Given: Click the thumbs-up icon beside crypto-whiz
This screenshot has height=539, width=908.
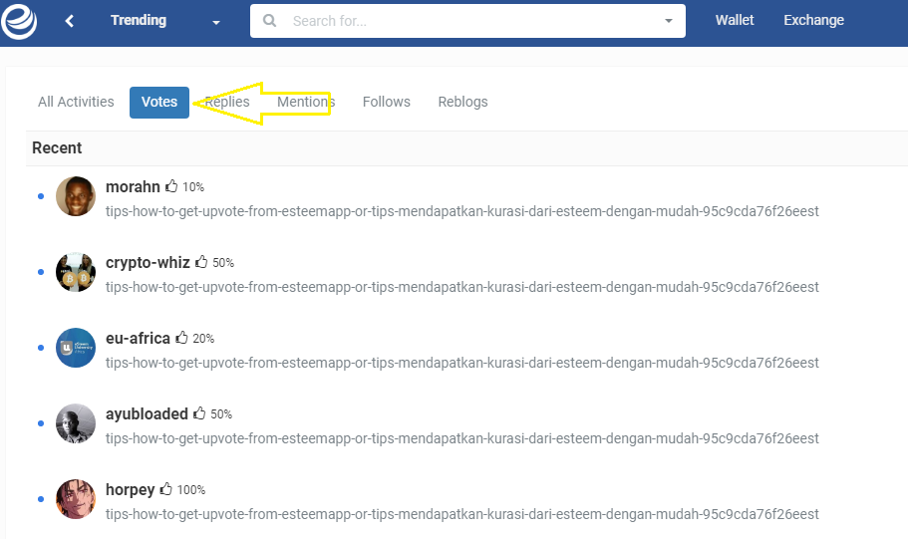Looking at the screenshot, I should coord(201,262).
